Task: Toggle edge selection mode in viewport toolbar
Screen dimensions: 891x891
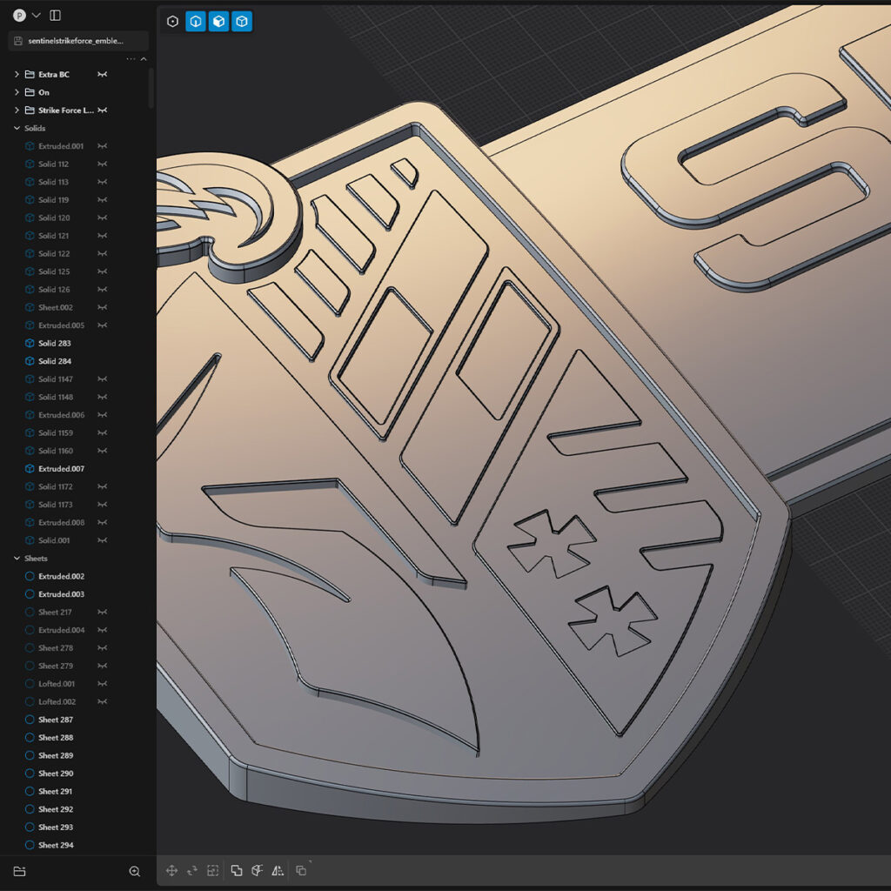Action: (196, 22)
